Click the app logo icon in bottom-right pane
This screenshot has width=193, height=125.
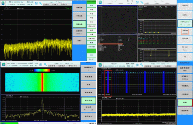coord(100,65)
